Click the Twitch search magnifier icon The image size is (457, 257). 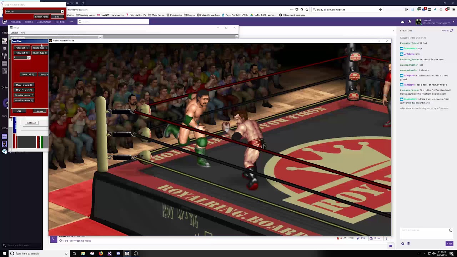pyautogui.click(x=80, y=22)
